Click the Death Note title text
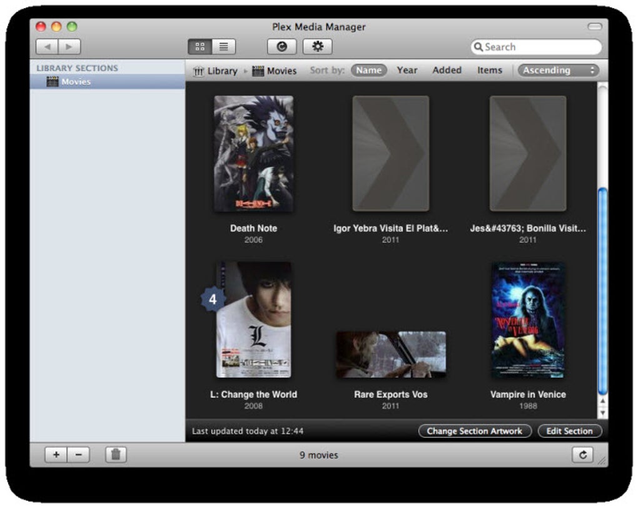The height and width of the screenshot is (508, 638). (x=253, y=228)
